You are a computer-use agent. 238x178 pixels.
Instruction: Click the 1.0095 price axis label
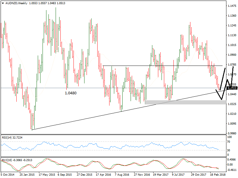click(x=232, y=123)
